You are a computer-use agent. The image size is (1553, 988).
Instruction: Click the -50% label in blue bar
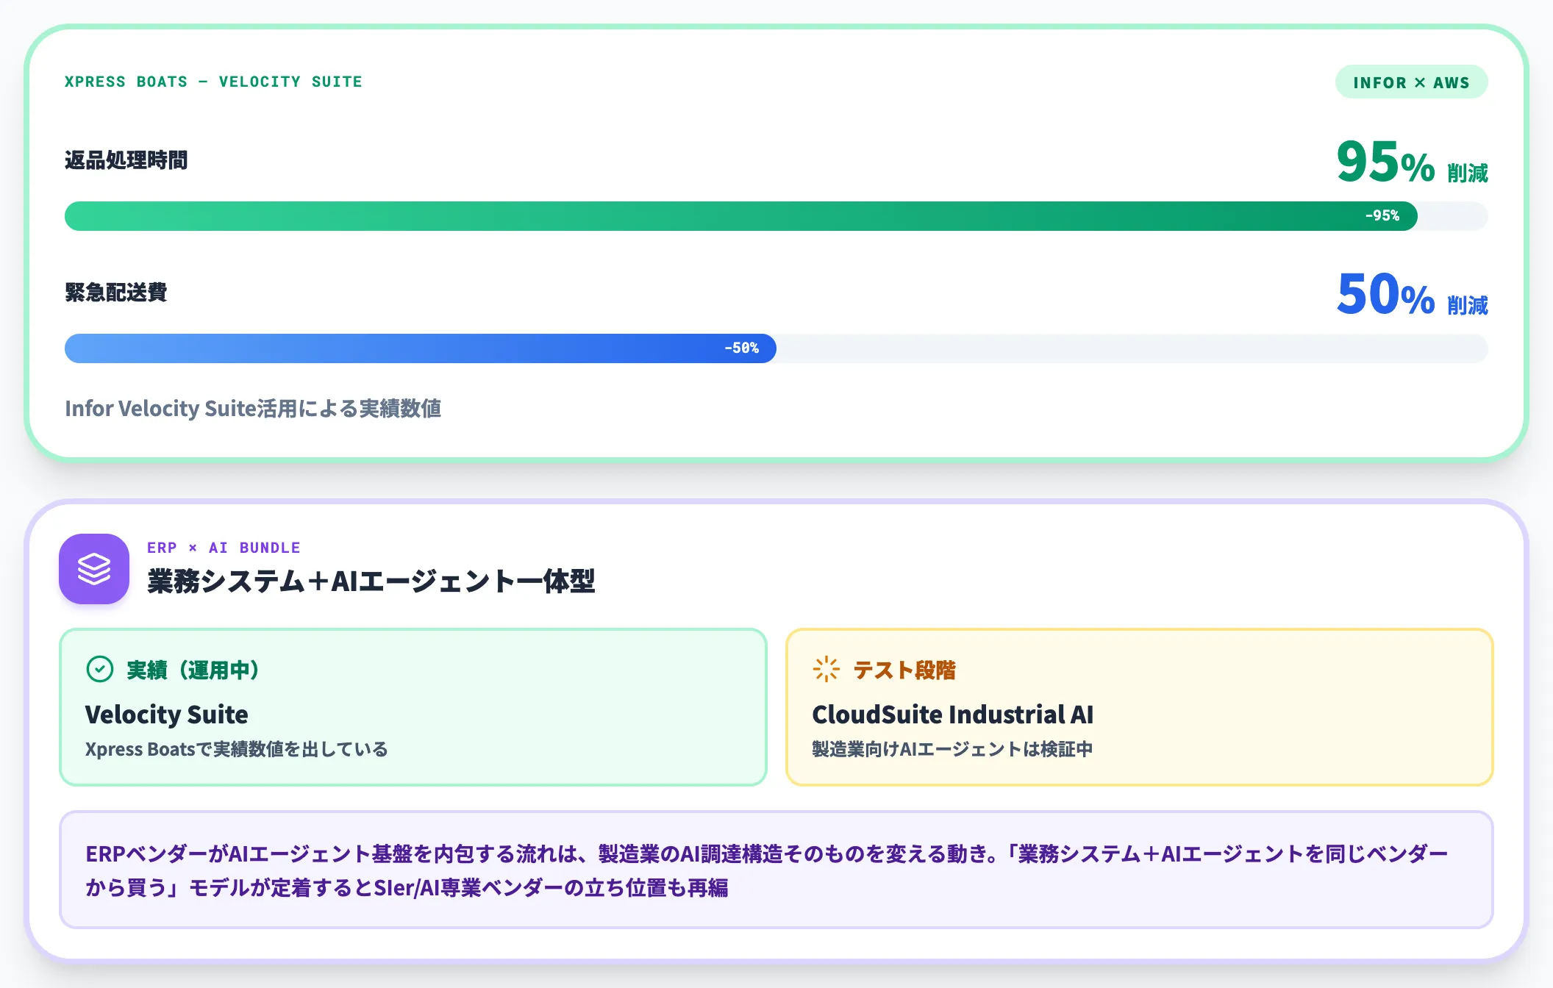click(742, 348)
